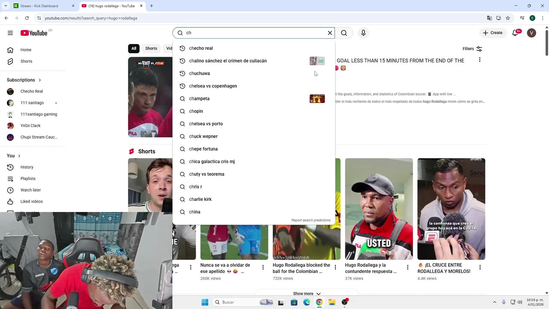This screenshot has height=309, width=549.
Task: Bookmark this page with the star
Action: pyautogui.click(x=508, y=18)
